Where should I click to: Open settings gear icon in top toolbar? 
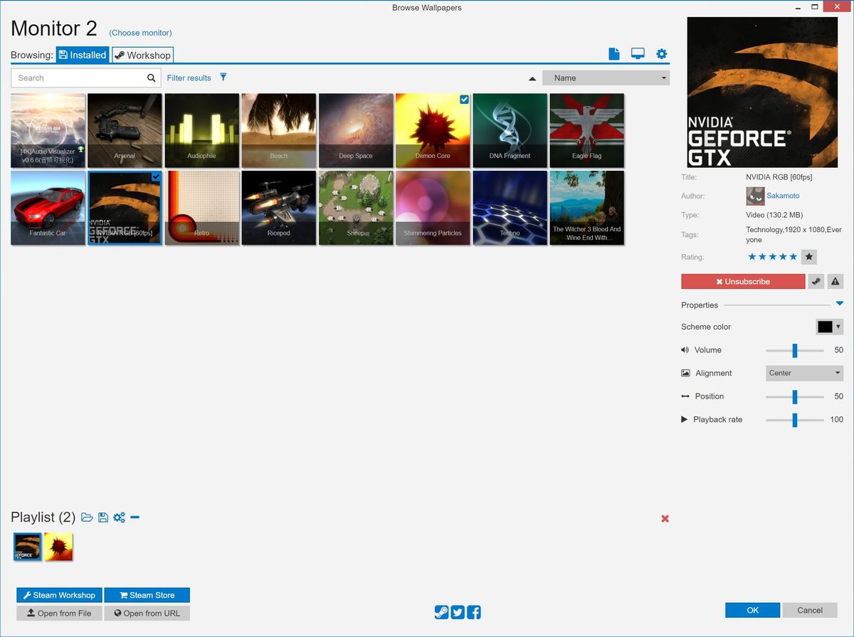662,54
